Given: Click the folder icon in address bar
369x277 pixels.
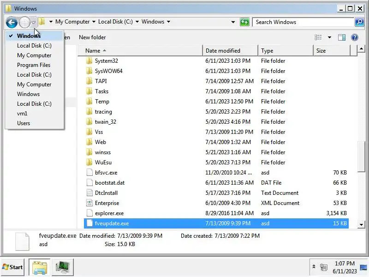Looking at the screenshot, I should (x=42, y=22).
